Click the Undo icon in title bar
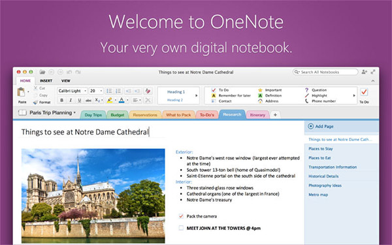 click(x=69, y=72)
